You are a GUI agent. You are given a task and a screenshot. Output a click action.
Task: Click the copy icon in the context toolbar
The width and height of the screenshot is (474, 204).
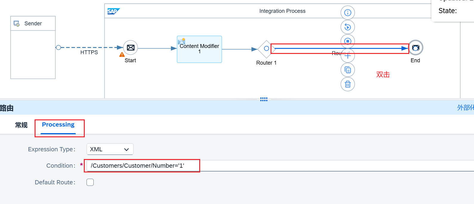[348, 70]
